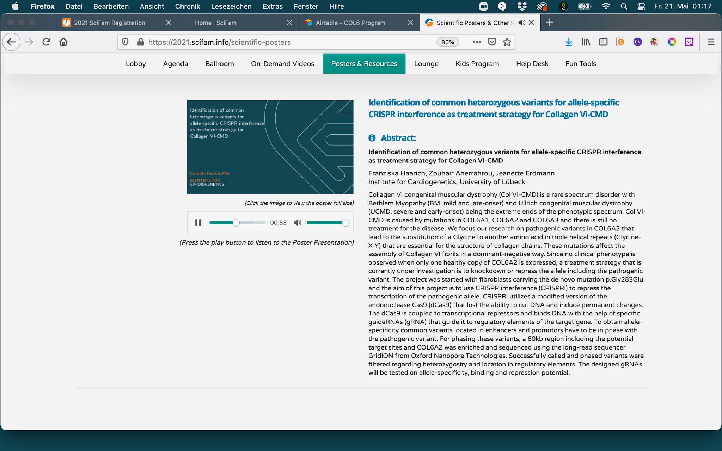This screenshot has width=722, height=451.
Task: Go forward to the next page
Action: point(29,42)
